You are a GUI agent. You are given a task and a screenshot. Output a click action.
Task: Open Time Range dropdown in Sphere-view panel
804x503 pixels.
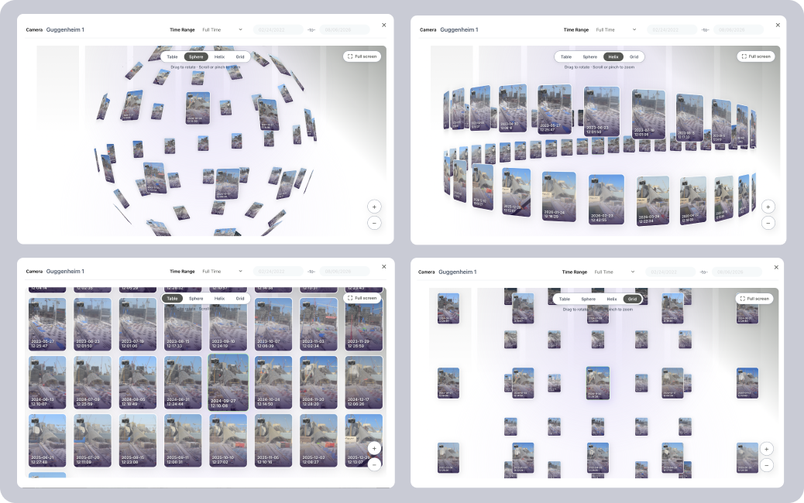coord(222,29)
